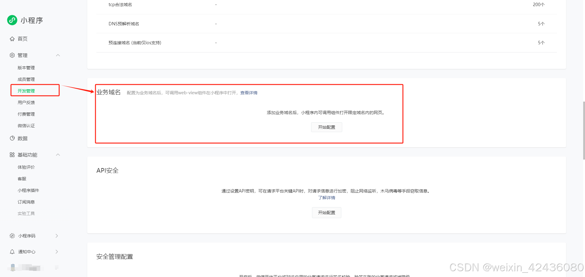Collapse the 管理 section chevron
585x277 pixels.
pos(58,55)
